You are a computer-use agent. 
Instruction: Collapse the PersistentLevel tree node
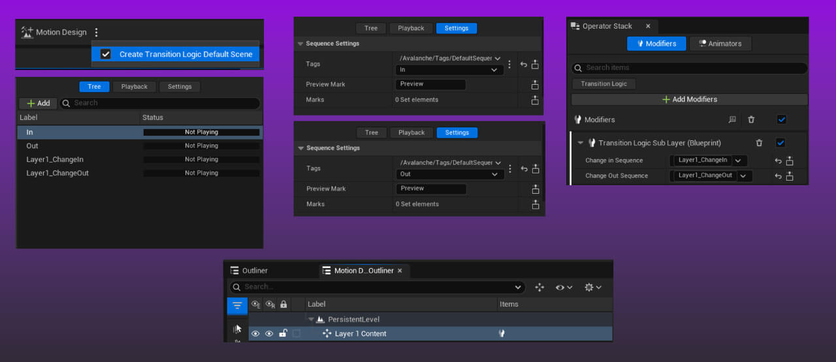click(x=311, y=320)
